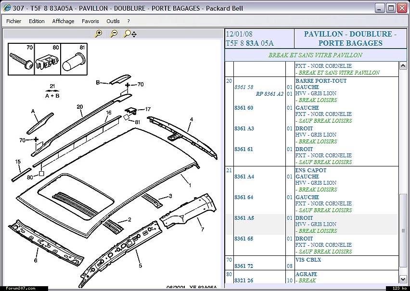
Task: Click the rivet thumbnail labeled 81
Action: click(x=74, y=59)
